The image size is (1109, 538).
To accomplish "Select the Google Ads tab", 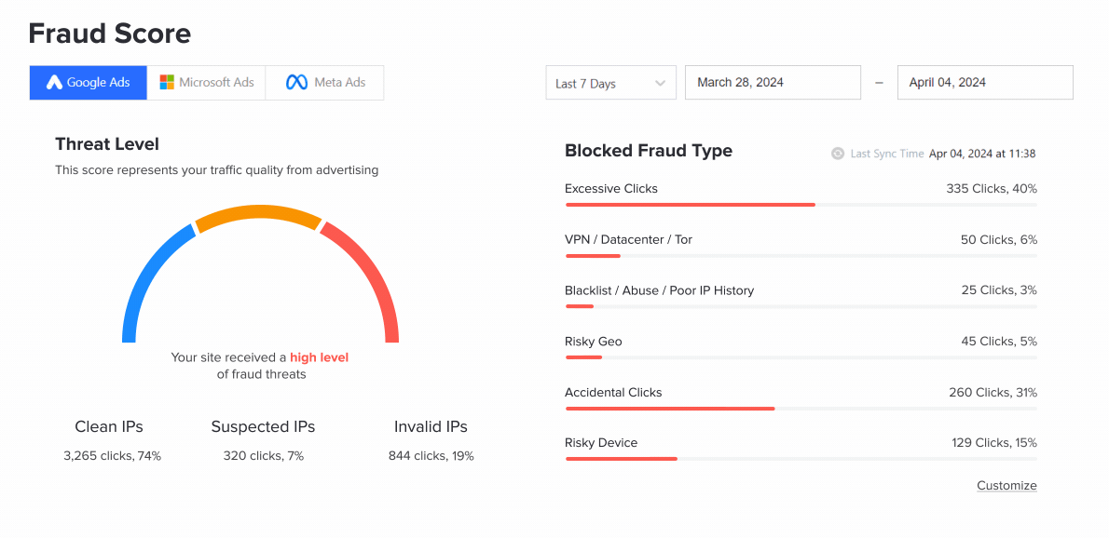I will [89, 82].
